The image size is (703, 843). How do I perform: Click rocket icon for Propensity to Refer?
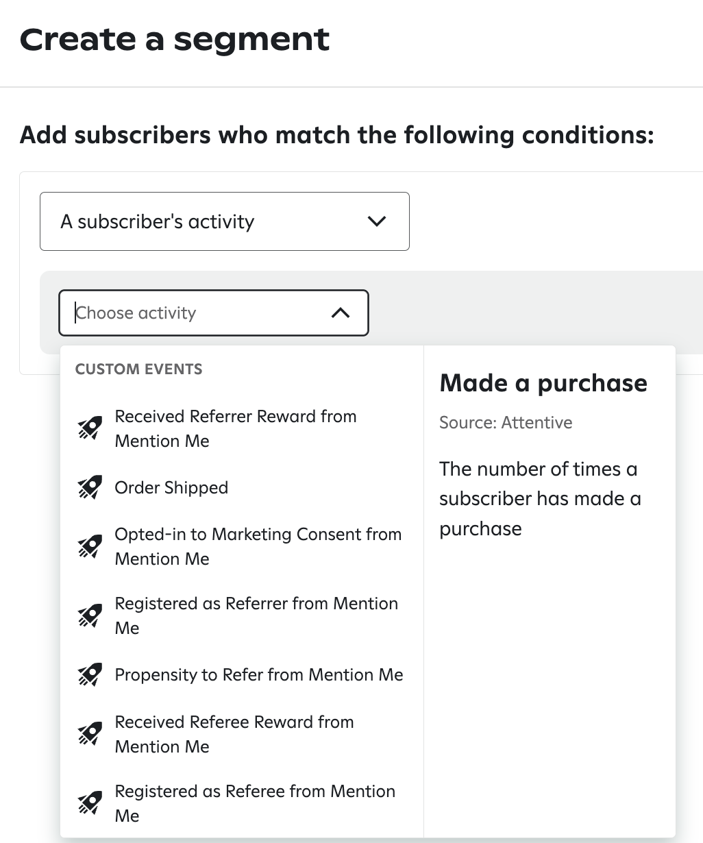click(x=90, y=674)
